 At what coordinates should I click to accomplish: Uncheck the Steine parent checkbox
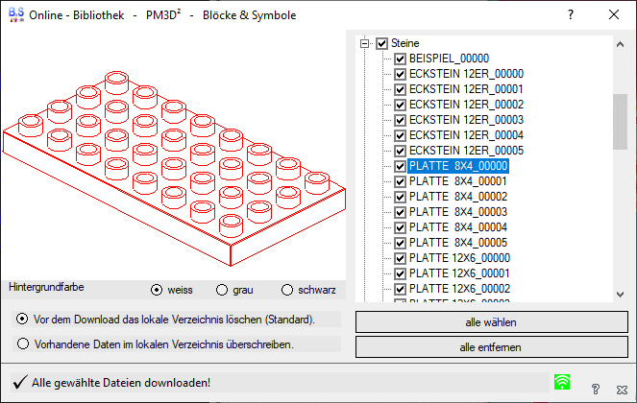point(381,43)
